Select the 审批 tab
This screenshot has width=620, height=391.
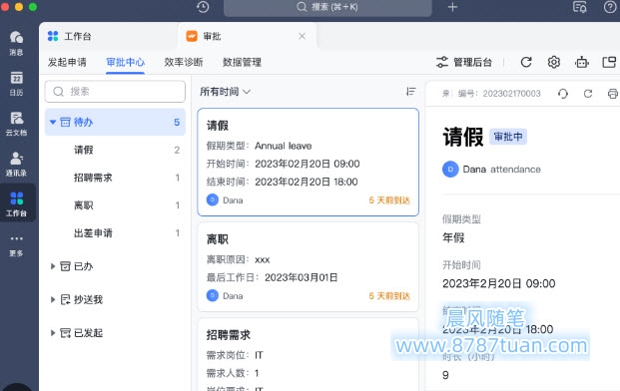248,36
